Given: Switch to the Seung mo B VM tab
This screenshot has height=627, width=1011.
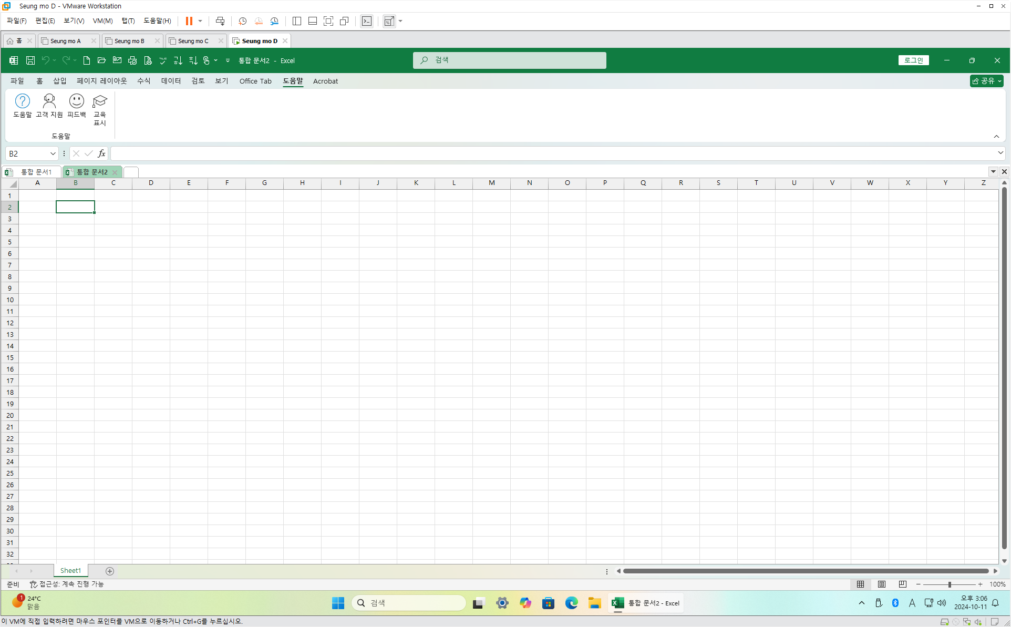Looking at the screenshot, I should (x=129, y=41).
